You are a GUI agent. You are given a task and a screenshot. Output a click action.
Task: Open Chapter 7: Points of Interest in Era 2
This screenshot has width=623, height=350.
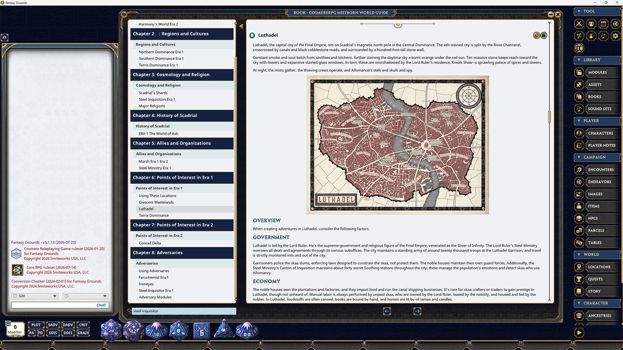click(182, 225)
